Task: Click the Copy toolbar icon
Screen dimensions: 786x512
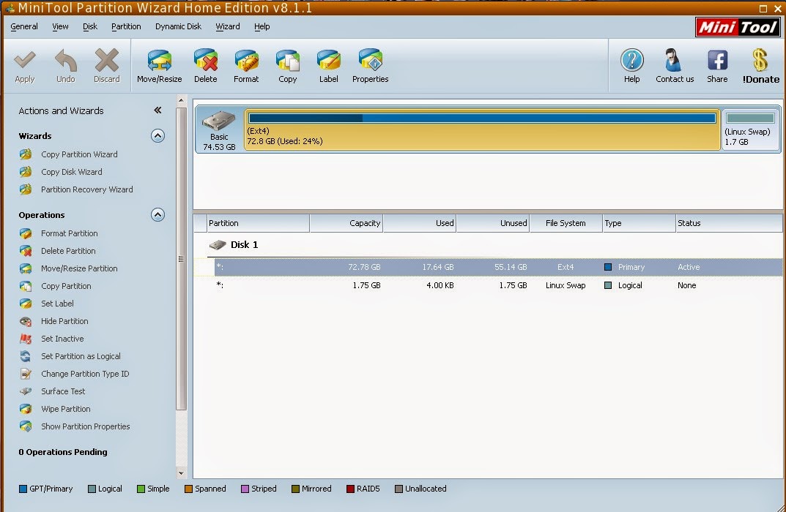Action: [x=288, y=66]
